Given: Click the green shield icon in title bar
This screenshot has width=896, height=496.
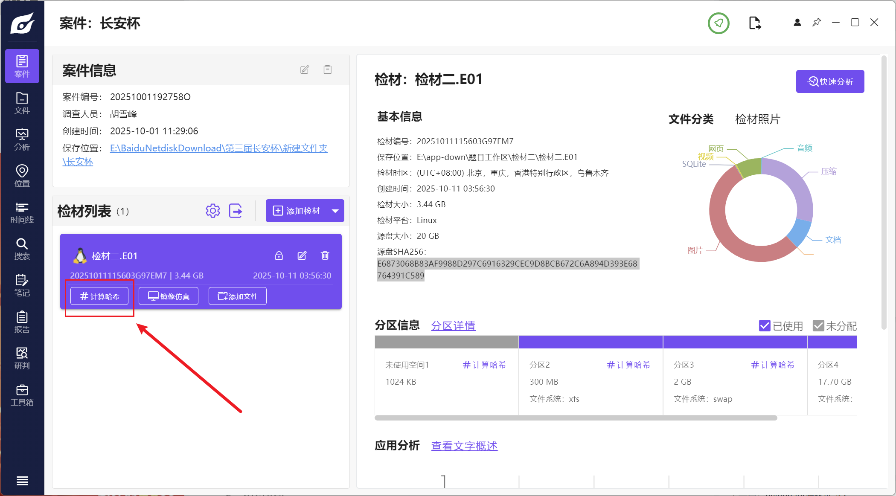Looking at the screenshot, I should (x=719, y=23).
